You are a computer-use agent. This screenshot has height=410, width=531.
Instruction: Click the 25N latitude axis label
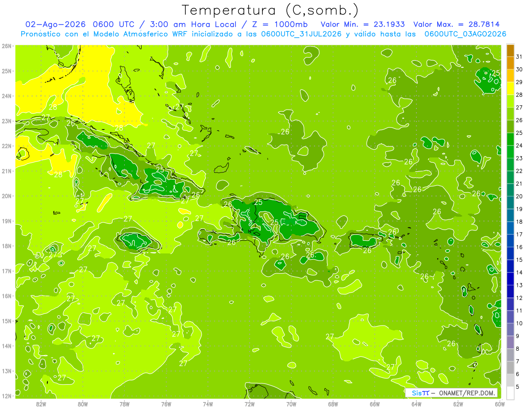coord(7,71)
